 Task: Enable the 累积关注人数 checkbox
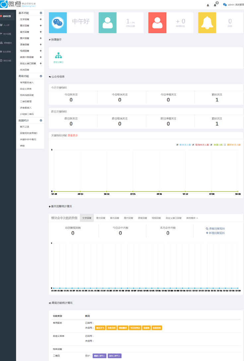coord(225,145)
